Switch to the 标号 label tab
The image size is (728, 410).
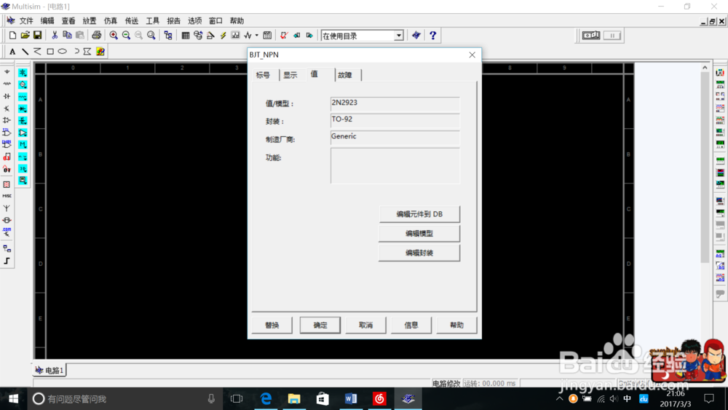(265, 75)
